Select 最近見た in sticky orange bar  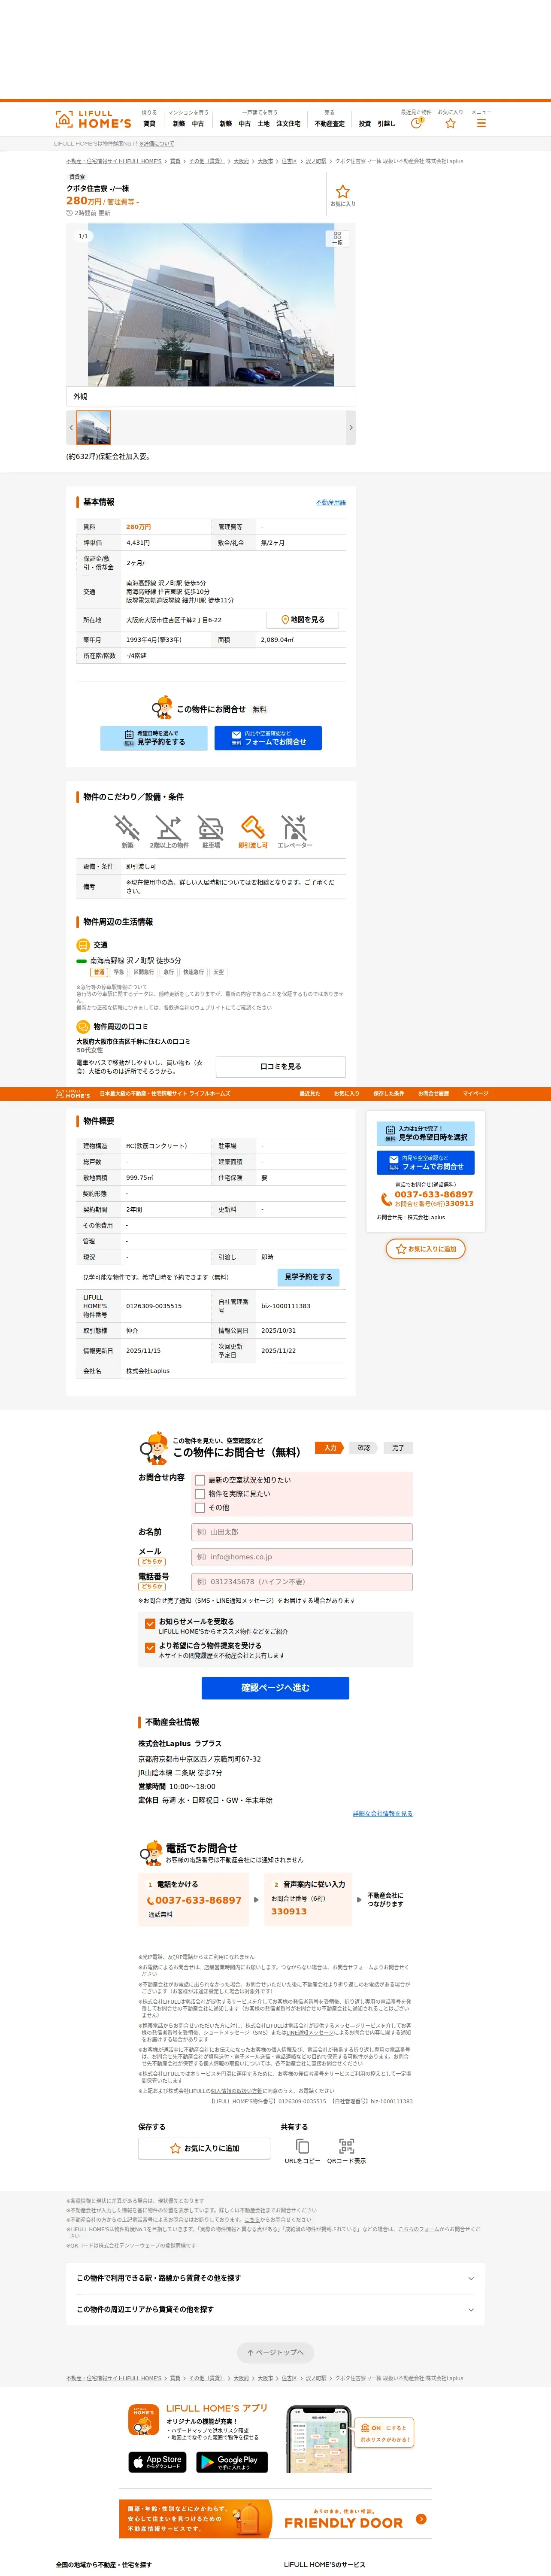(309, 1094)
